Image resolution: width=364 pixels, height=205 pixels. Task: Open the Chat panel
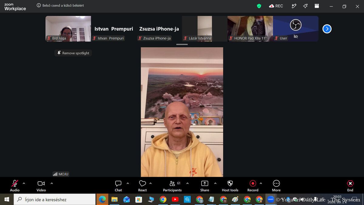(118, 186)
